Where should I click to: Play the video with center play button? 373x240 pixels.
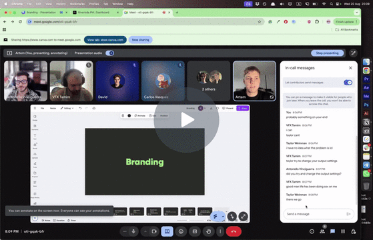187,120
